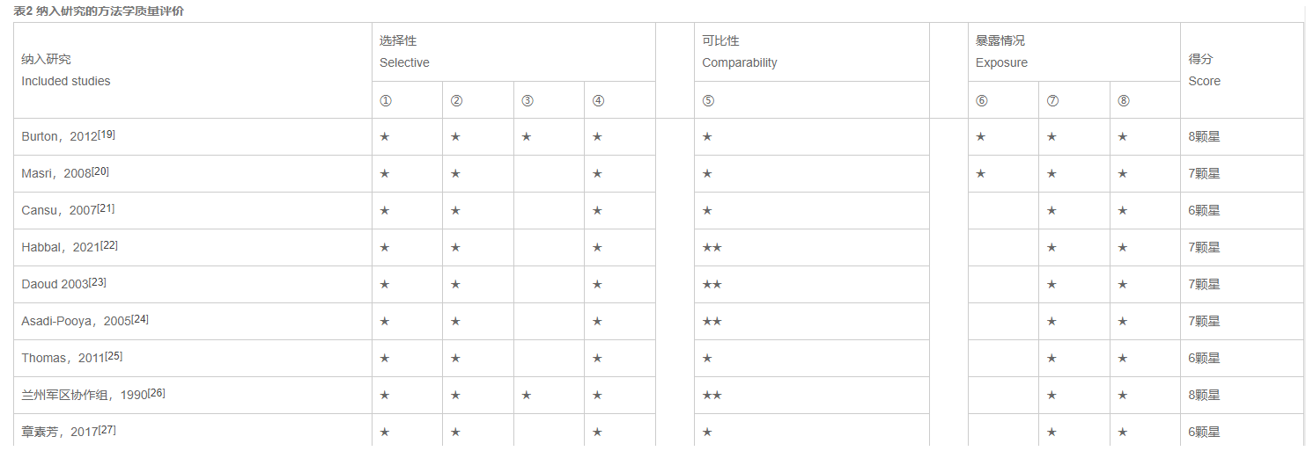Click the 8颗星 score in Burton row
The image size is (1306, 451).
(1204, 137)
